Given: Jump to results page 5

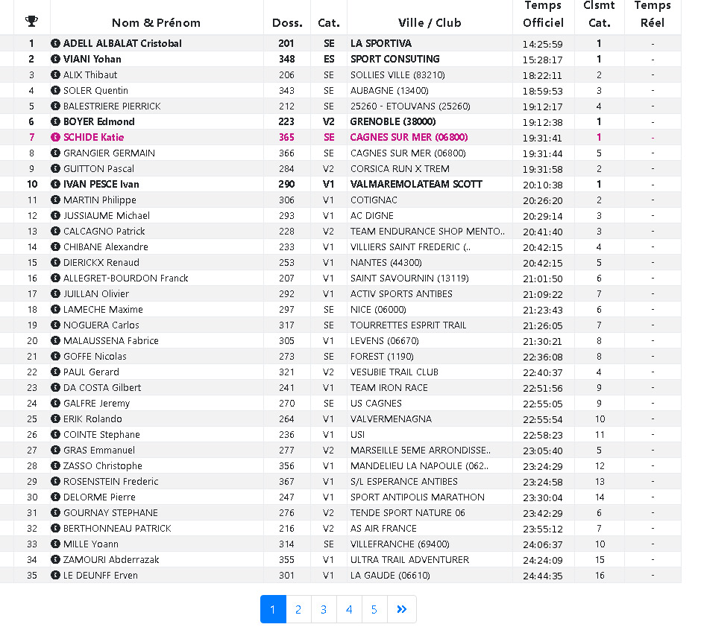Looking at the screenshot, I should click(374, 609).
